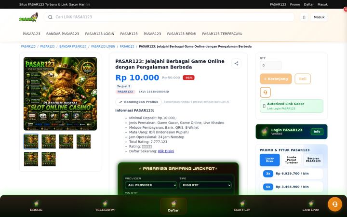The width and height of the screenshot is (347, 217).
Task: Click the 3x Rp 6.929.700 / bln option
Action: tap(291, 174)
